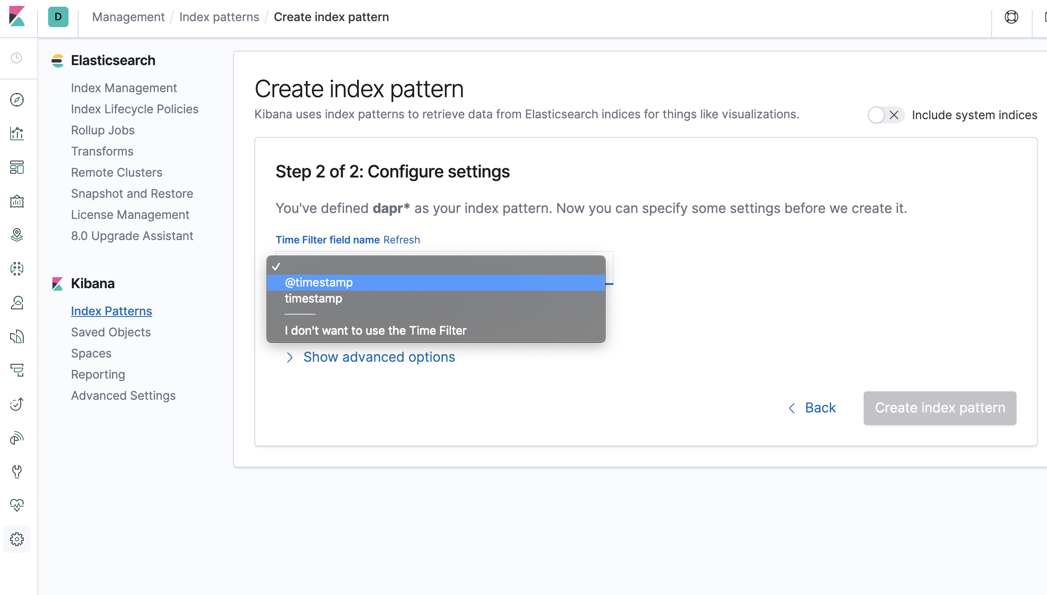Expand Show advanced options
Screen dimensions: 1047x595
379,357
